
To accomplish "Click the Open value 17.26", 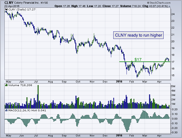I will [66, 6].
